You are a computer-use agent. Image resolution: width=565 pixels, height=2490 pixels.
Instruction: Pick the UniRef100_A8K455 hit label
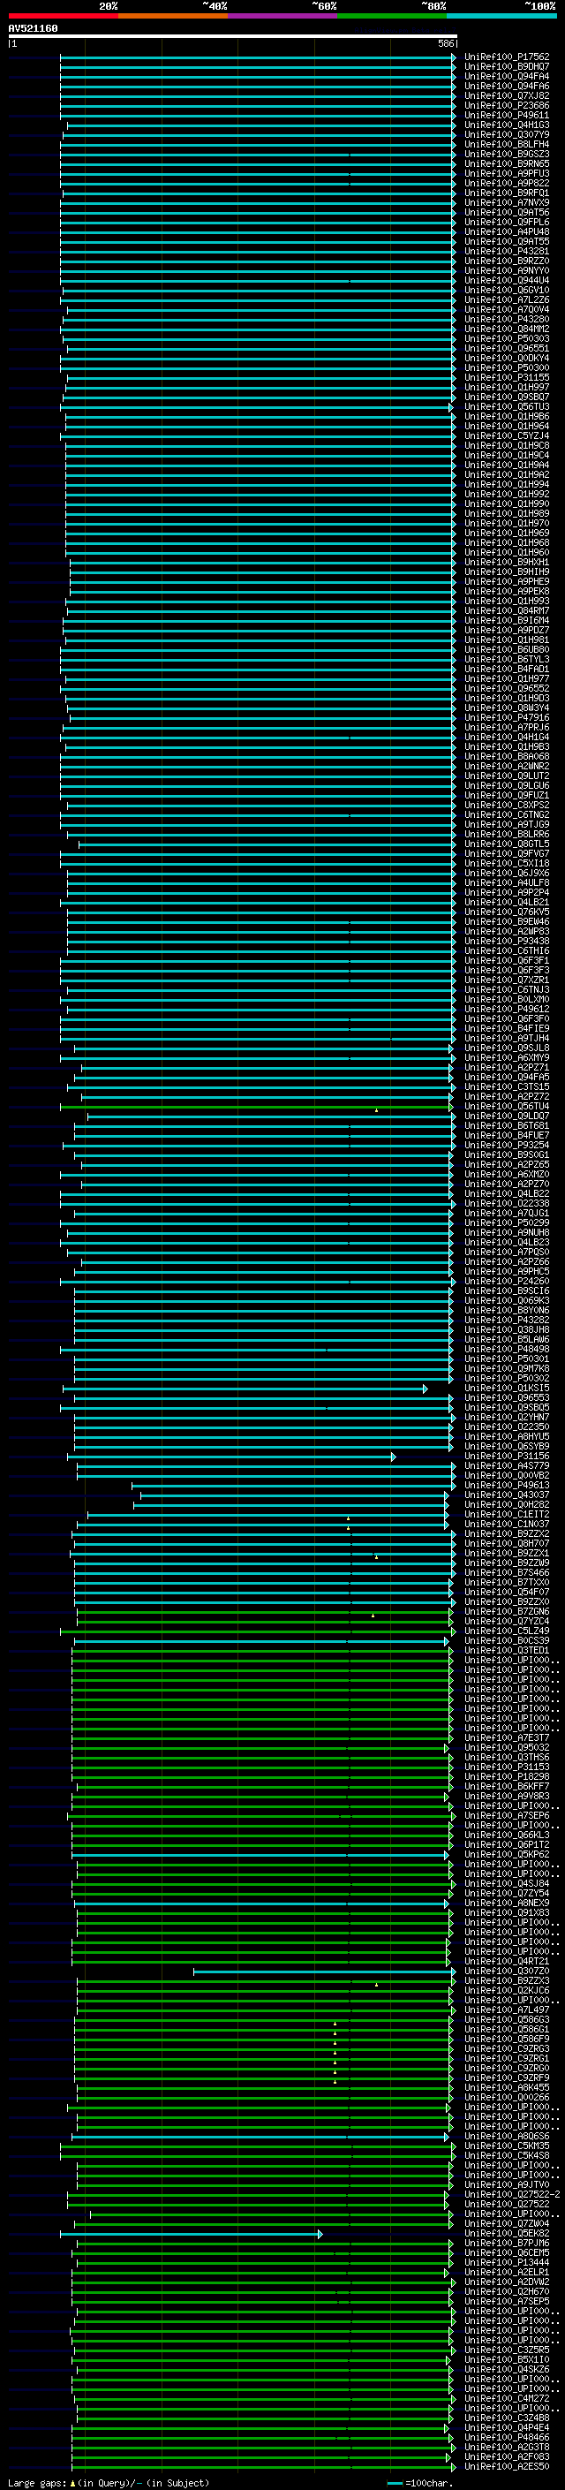point(506,2087)
